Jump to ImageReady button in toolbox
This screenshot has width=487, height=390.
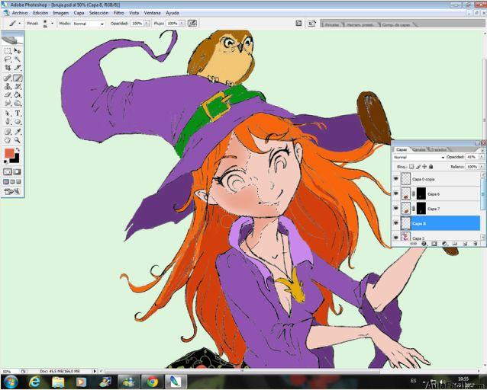(x=12, y=192)
